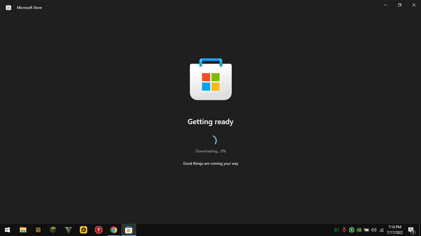Click the "Getting ready" heading
This screenshot has width=421, height=236.
point(211,122)
